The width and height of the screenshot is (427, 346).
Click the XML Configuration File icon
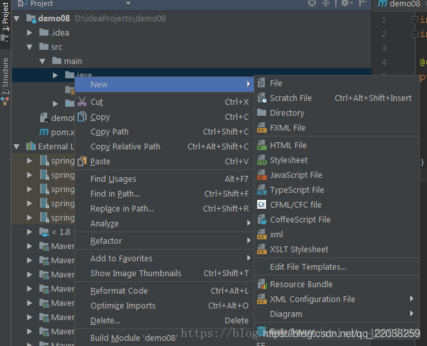coord(262,299)
